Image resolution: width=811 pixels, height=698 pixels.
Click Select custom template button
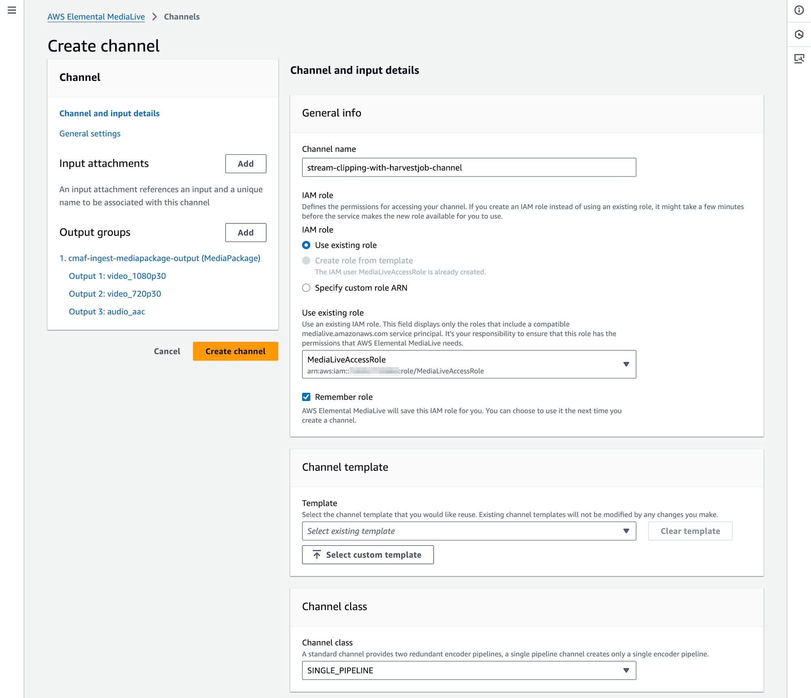pyautogui.click(x=368, y=555)
